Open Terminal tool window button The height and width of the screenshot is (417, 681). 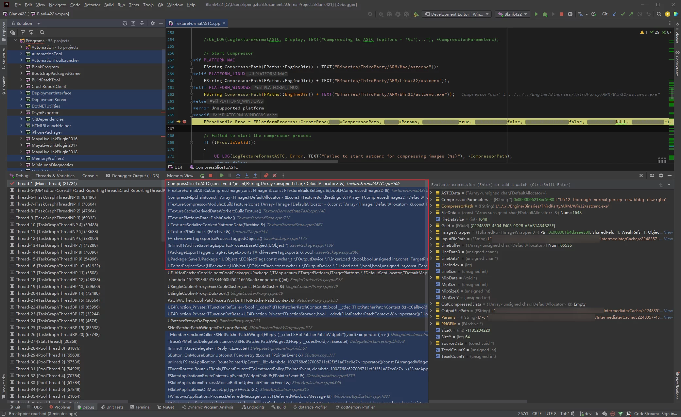click(140, 407)
